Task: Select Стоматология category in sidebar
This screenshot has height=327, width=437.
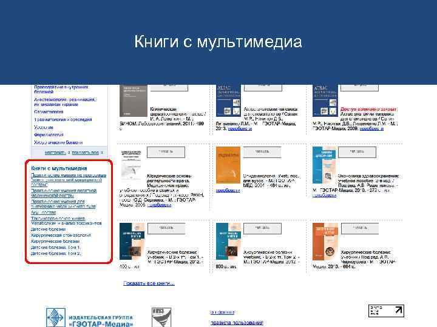Action: pos(49,112)
